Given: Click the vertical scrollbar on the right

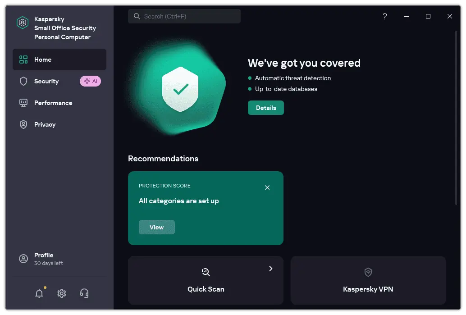Looking at the screenshot, I should click(456, 118).
